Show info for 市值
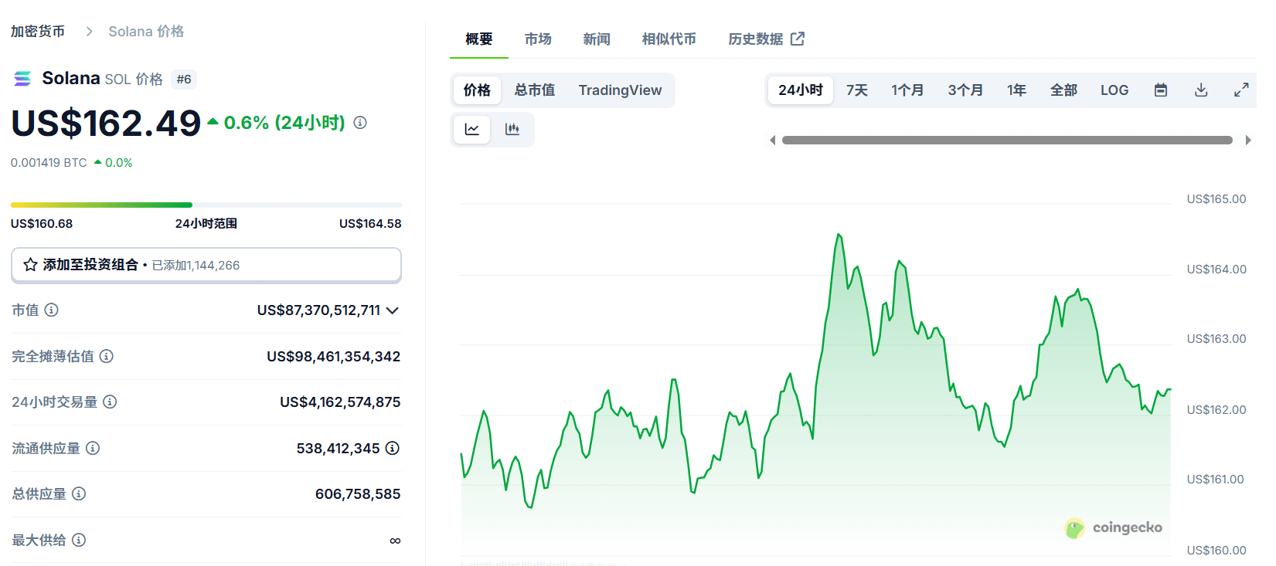This screenshot has width=1276, height=566. point(51,310)
